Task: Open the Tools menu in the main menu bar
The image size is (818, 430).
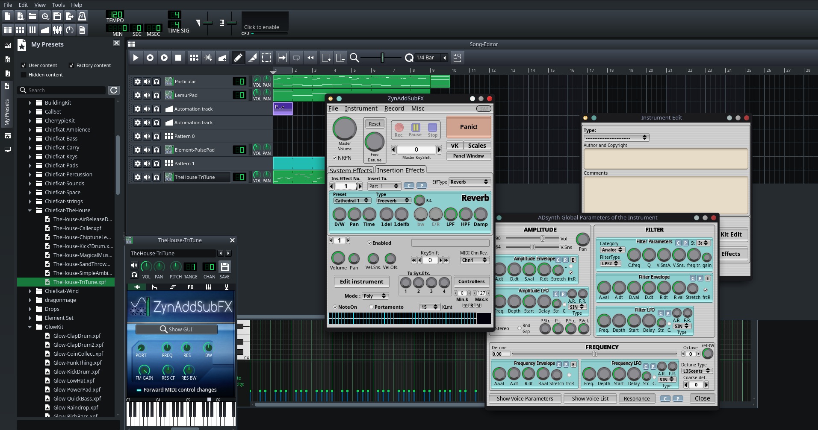Action: [x=58, y=5]
